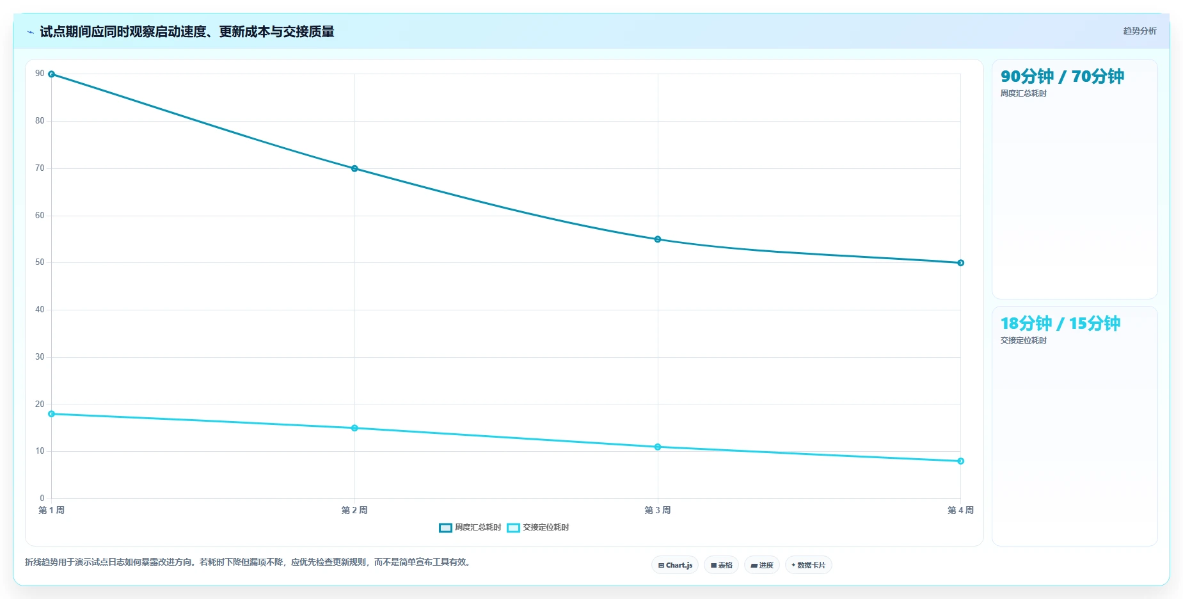The width and height of the screenshot is (1183, 599).
Task: Click the 表格 tag pill
Action: click(721, 565)
